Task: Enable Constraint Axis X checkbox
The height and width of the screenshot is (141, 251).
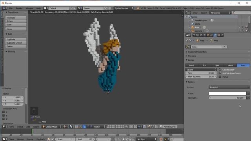Action: point(4,112)
